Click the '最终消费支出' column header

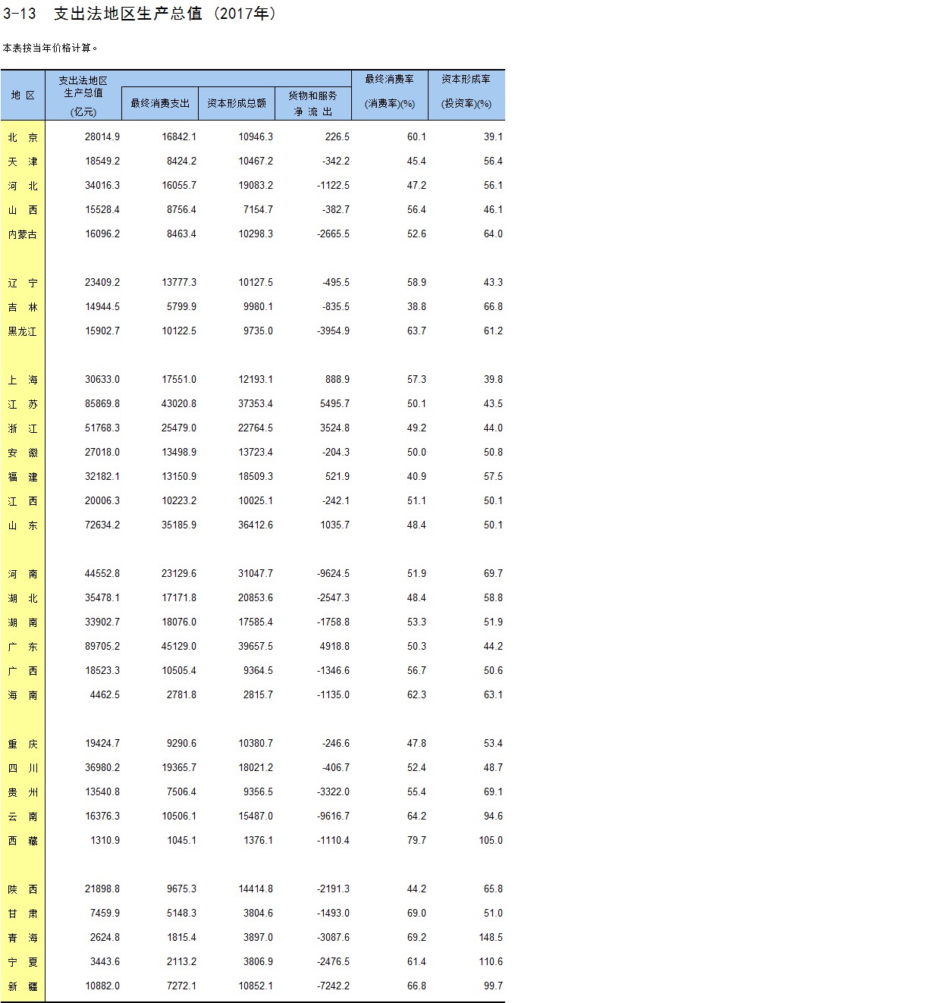pyautogui.click(x=160, y=104)
